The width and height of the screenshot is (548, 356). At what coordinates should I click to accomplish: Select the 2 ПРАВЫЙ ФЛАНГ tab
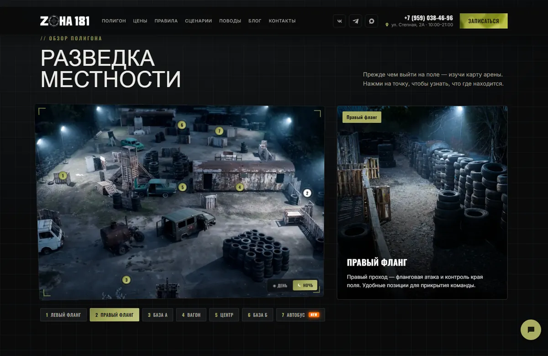[x=115, y=315]
